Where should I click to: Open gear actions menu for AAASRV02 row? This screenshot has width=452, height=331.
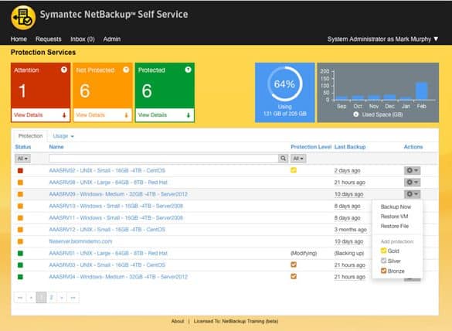[412, 171]
